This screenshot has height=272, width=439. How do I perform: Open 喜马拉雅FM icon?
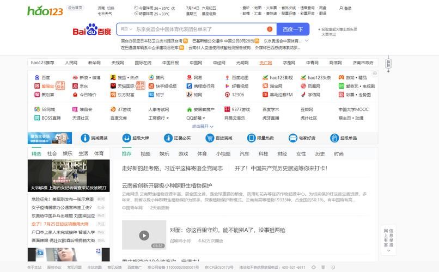click(x=265, y=95)
